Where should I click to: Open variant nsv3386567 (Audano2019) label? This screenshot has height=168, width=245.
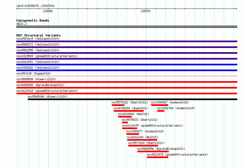click(x=170, y=102)
